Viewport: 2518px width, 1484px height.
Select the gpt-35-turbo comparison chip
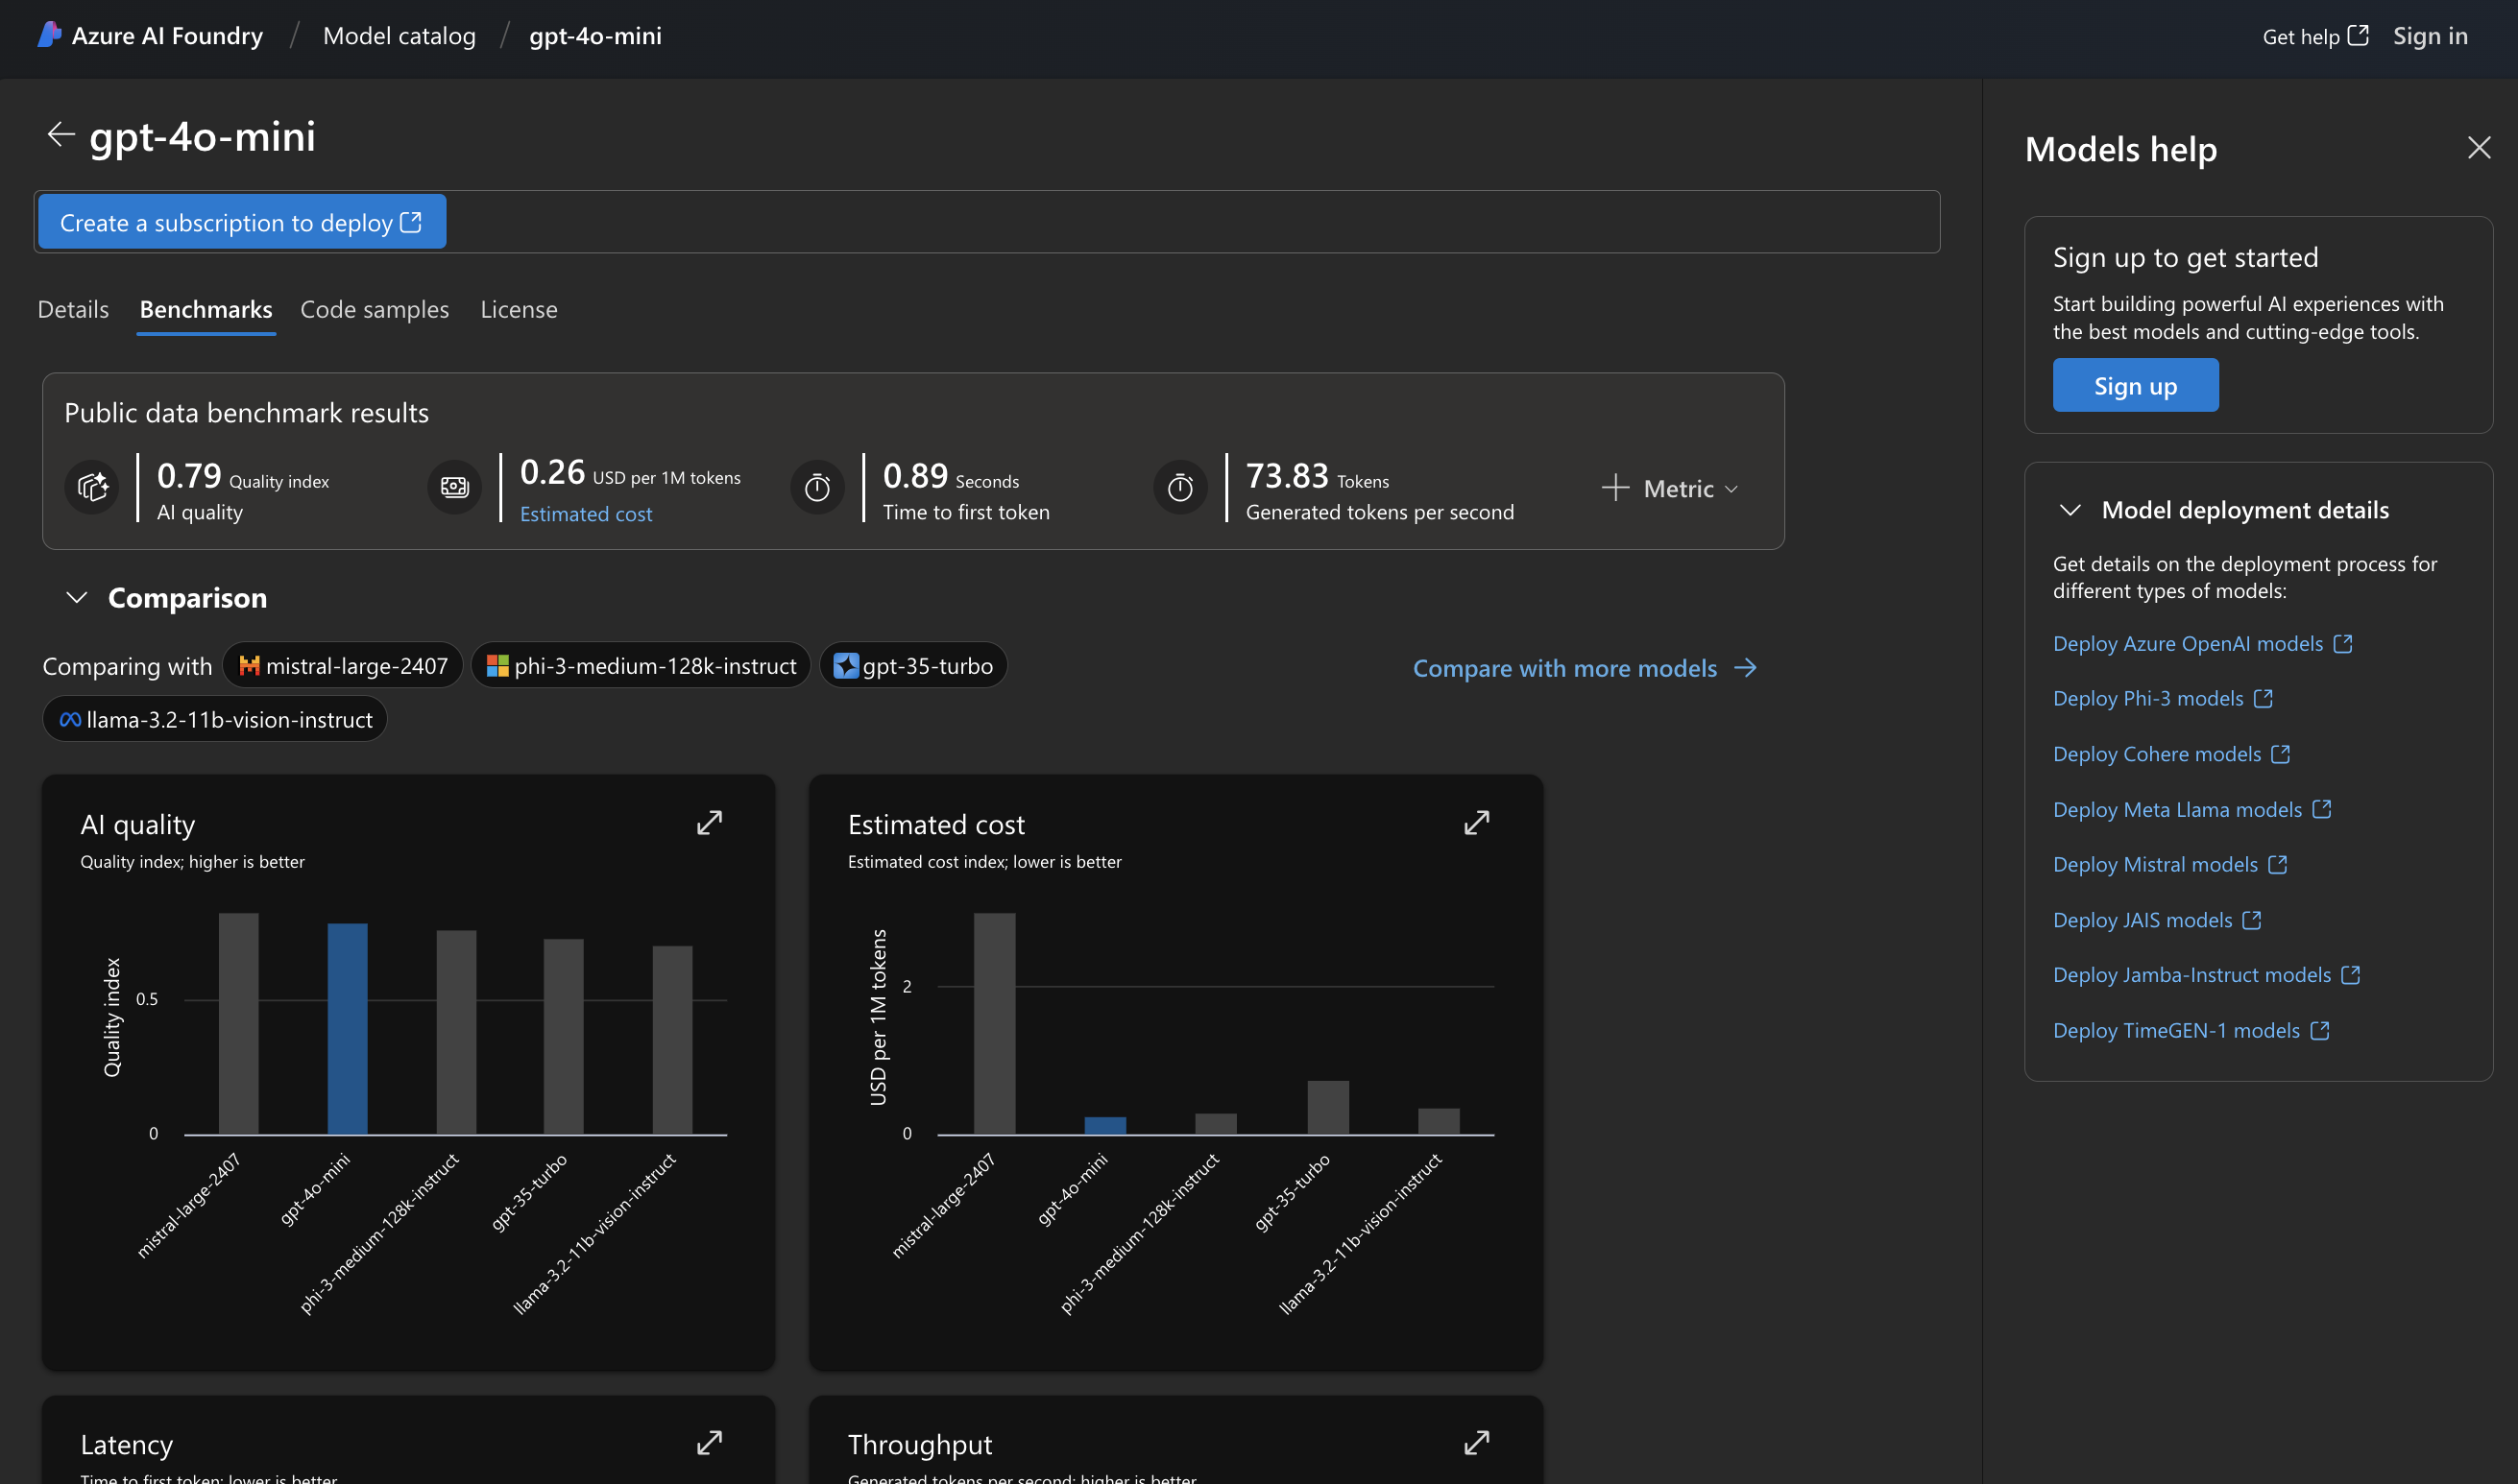click(913, 666)
